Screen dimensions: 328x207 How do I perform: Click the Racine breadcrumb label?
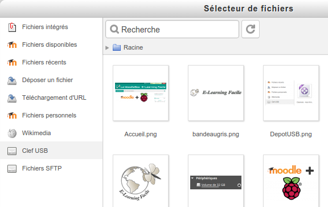[x=133, y=47]
